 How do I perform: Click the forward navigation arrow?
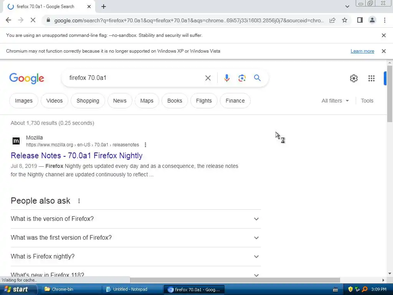(x=21, y=20)
